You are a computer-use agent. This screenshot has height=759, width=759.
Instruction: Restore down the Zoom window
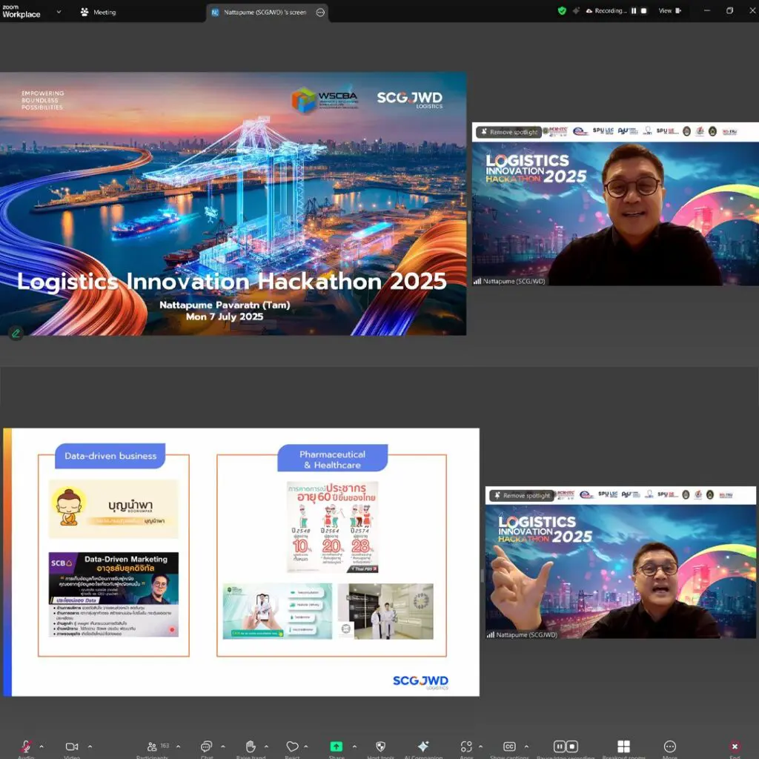(x=729, y=10)
